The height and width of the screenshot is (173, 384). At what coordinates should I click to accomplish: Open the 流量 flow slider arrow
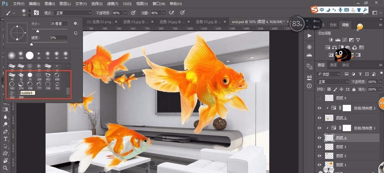pos(164,13)
